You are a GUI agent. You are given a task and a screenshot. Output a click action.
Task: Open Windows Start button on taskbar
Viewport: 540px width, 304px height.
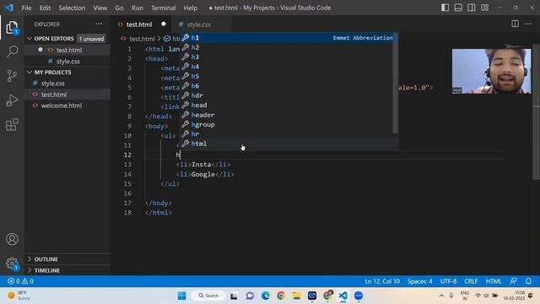(182, 296)
